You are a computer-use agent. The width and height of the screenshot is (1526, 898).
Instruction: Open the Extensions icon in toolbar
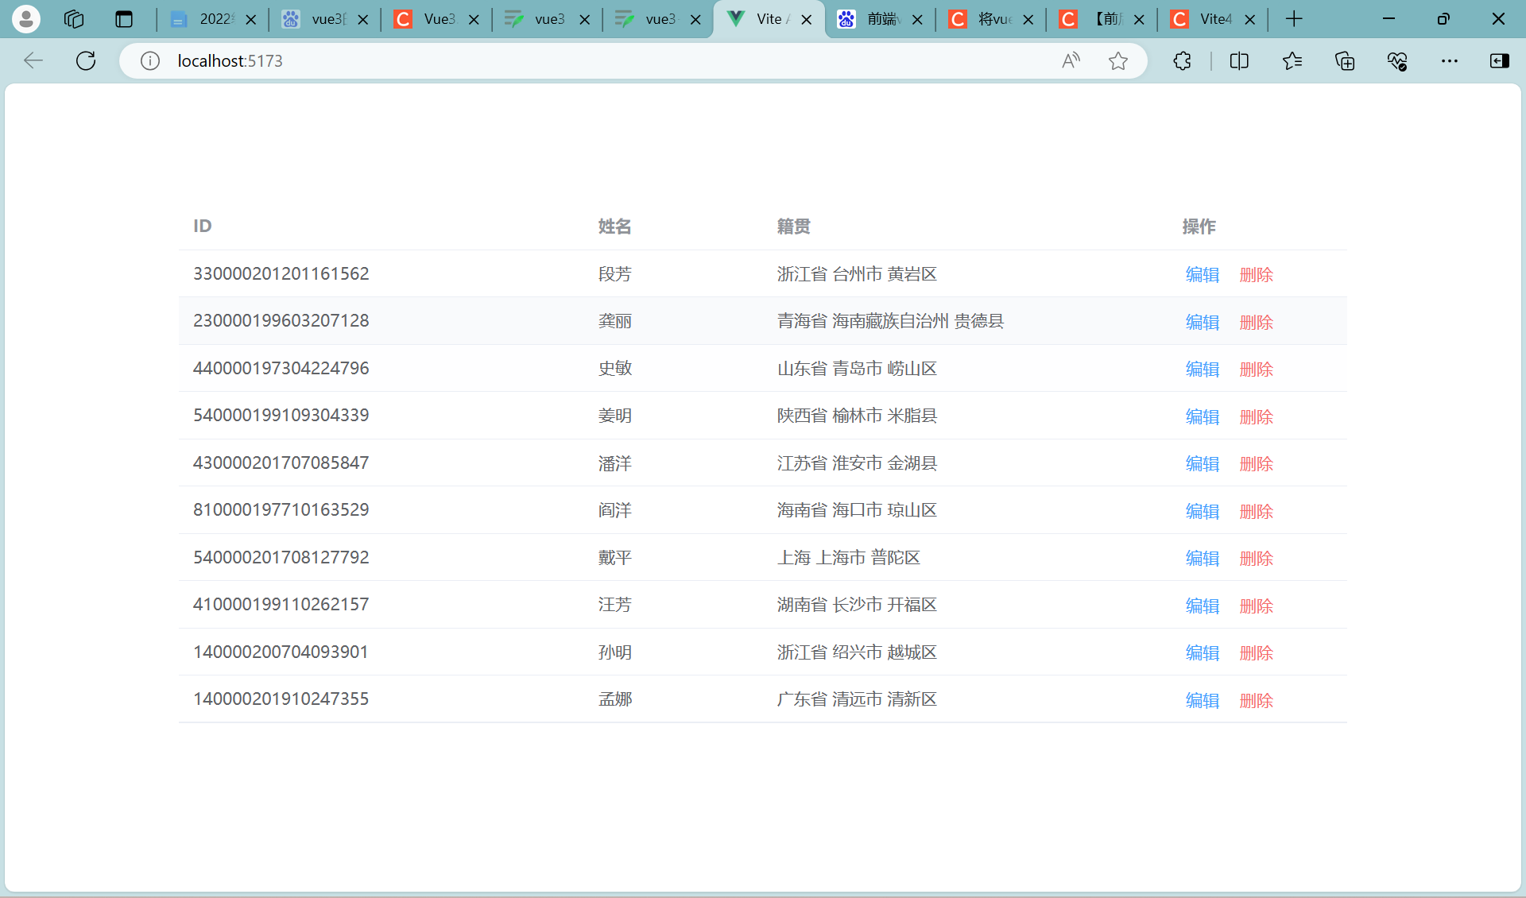tap(1182, 60)
